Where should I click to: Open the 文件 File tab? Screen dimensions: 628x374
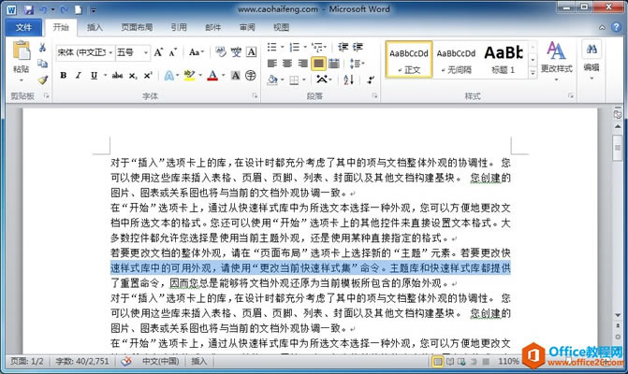coord(23,27)
